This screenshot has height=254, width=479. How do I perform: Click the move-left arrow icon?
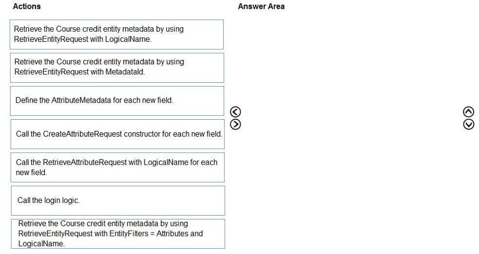[x=235, y=112]
